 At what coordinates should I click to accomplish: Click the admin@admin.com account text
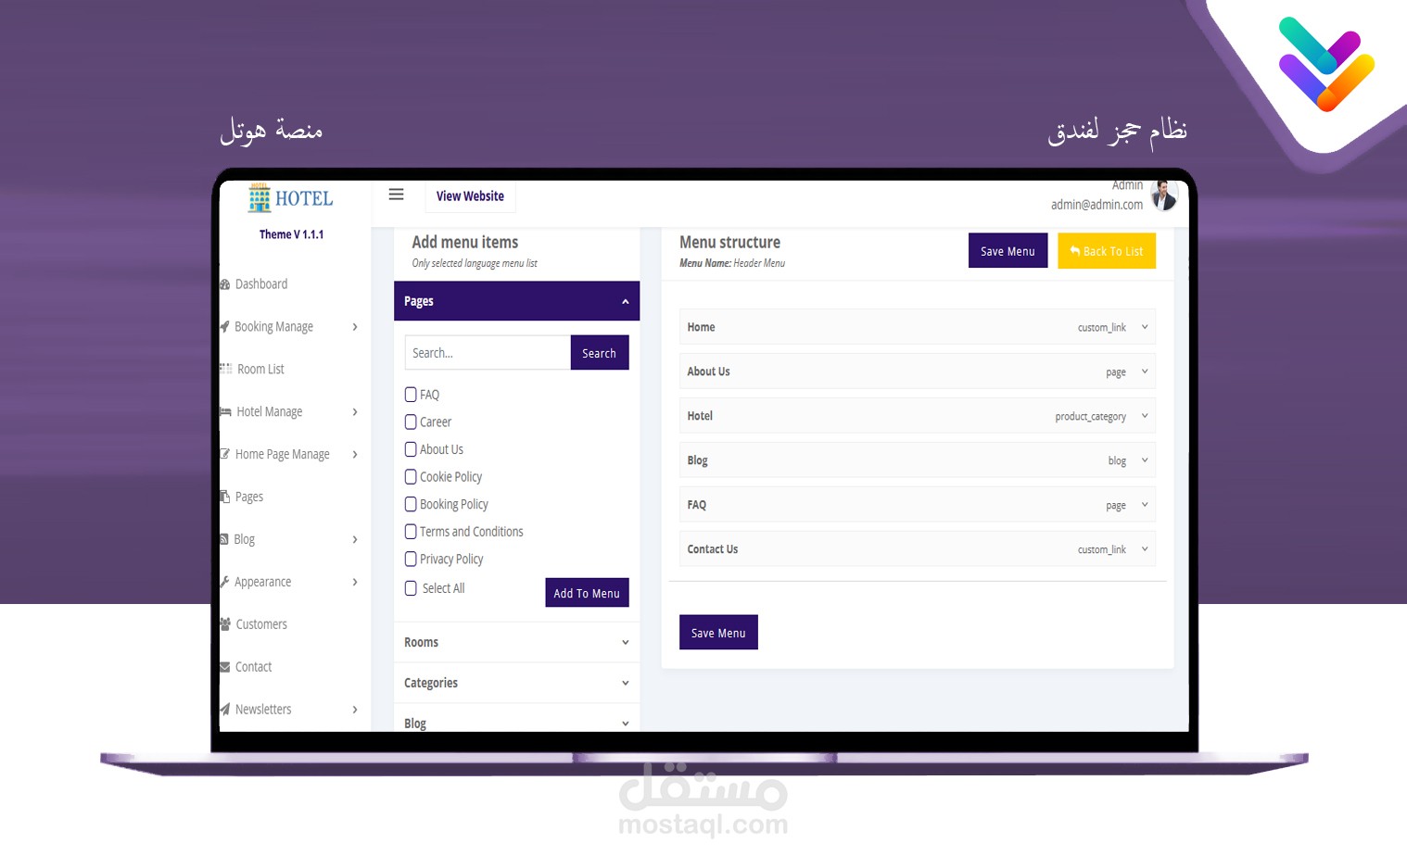(x=1096, y=205)
